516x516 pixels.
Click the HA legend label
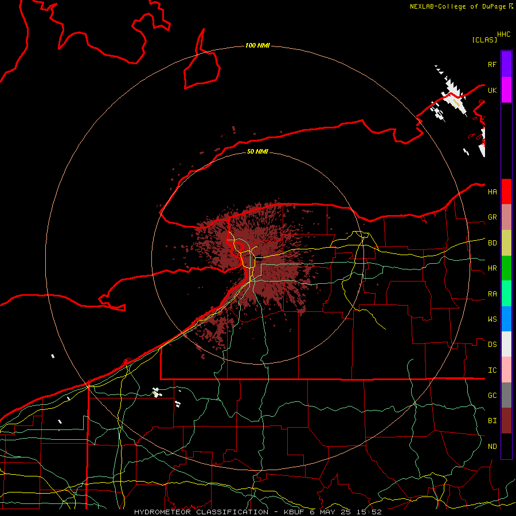(x=492, y=192)
